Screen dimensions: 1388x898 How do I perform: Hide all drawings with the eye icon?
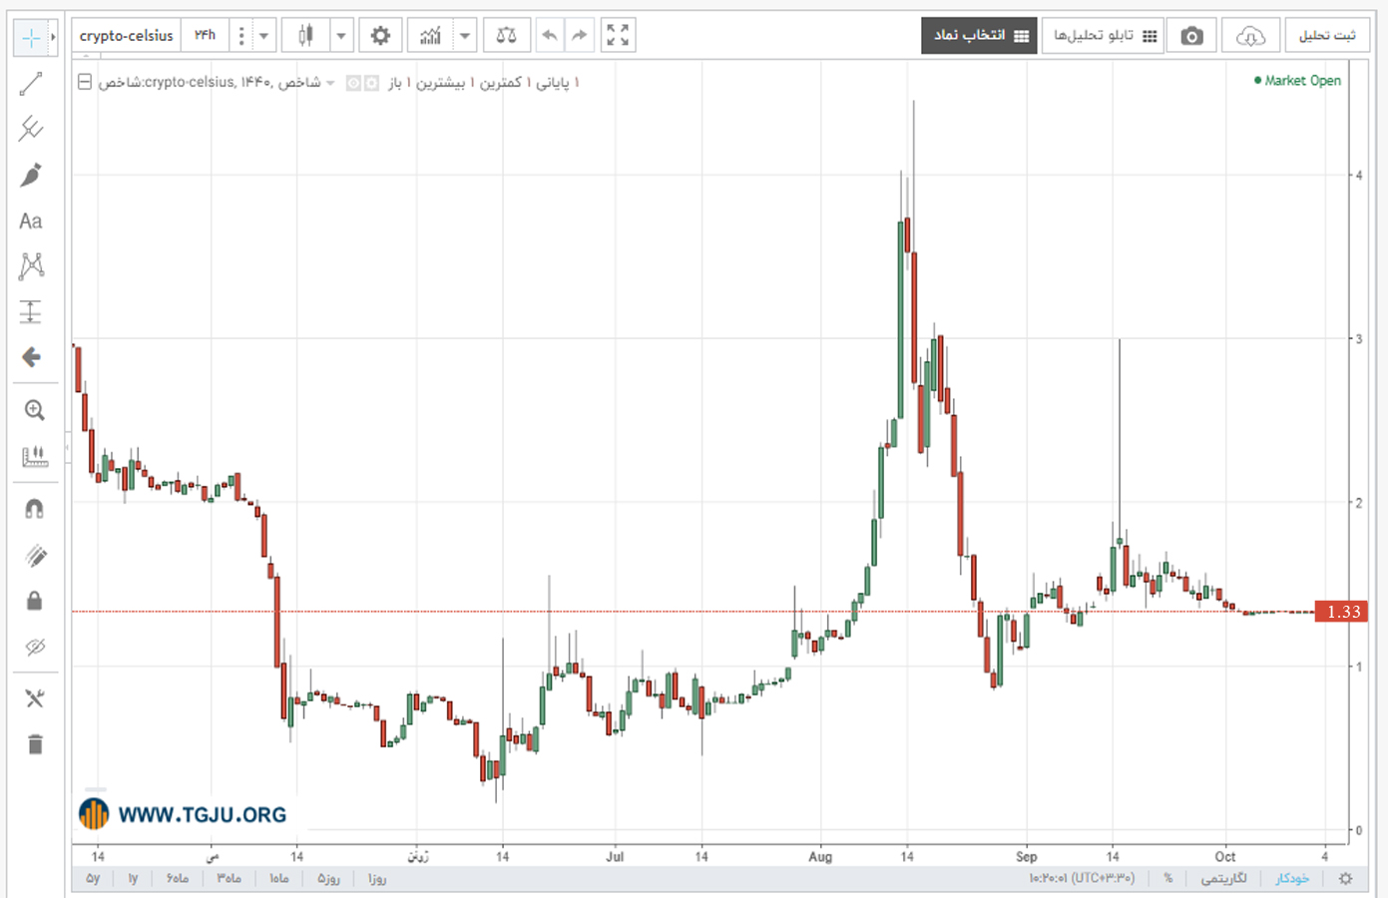[35, 647]
